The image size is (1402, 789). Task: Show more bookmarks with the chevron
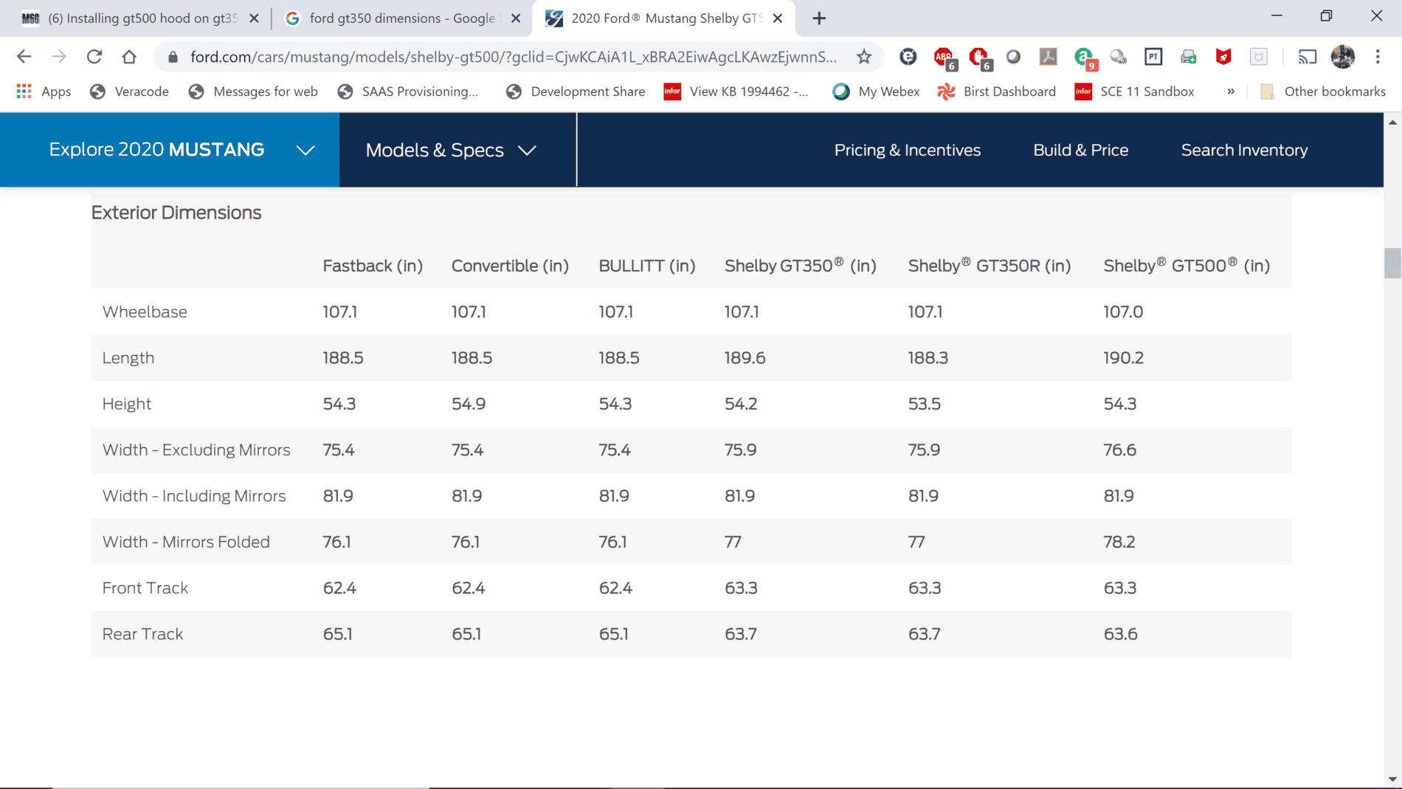coord(1231,92)
